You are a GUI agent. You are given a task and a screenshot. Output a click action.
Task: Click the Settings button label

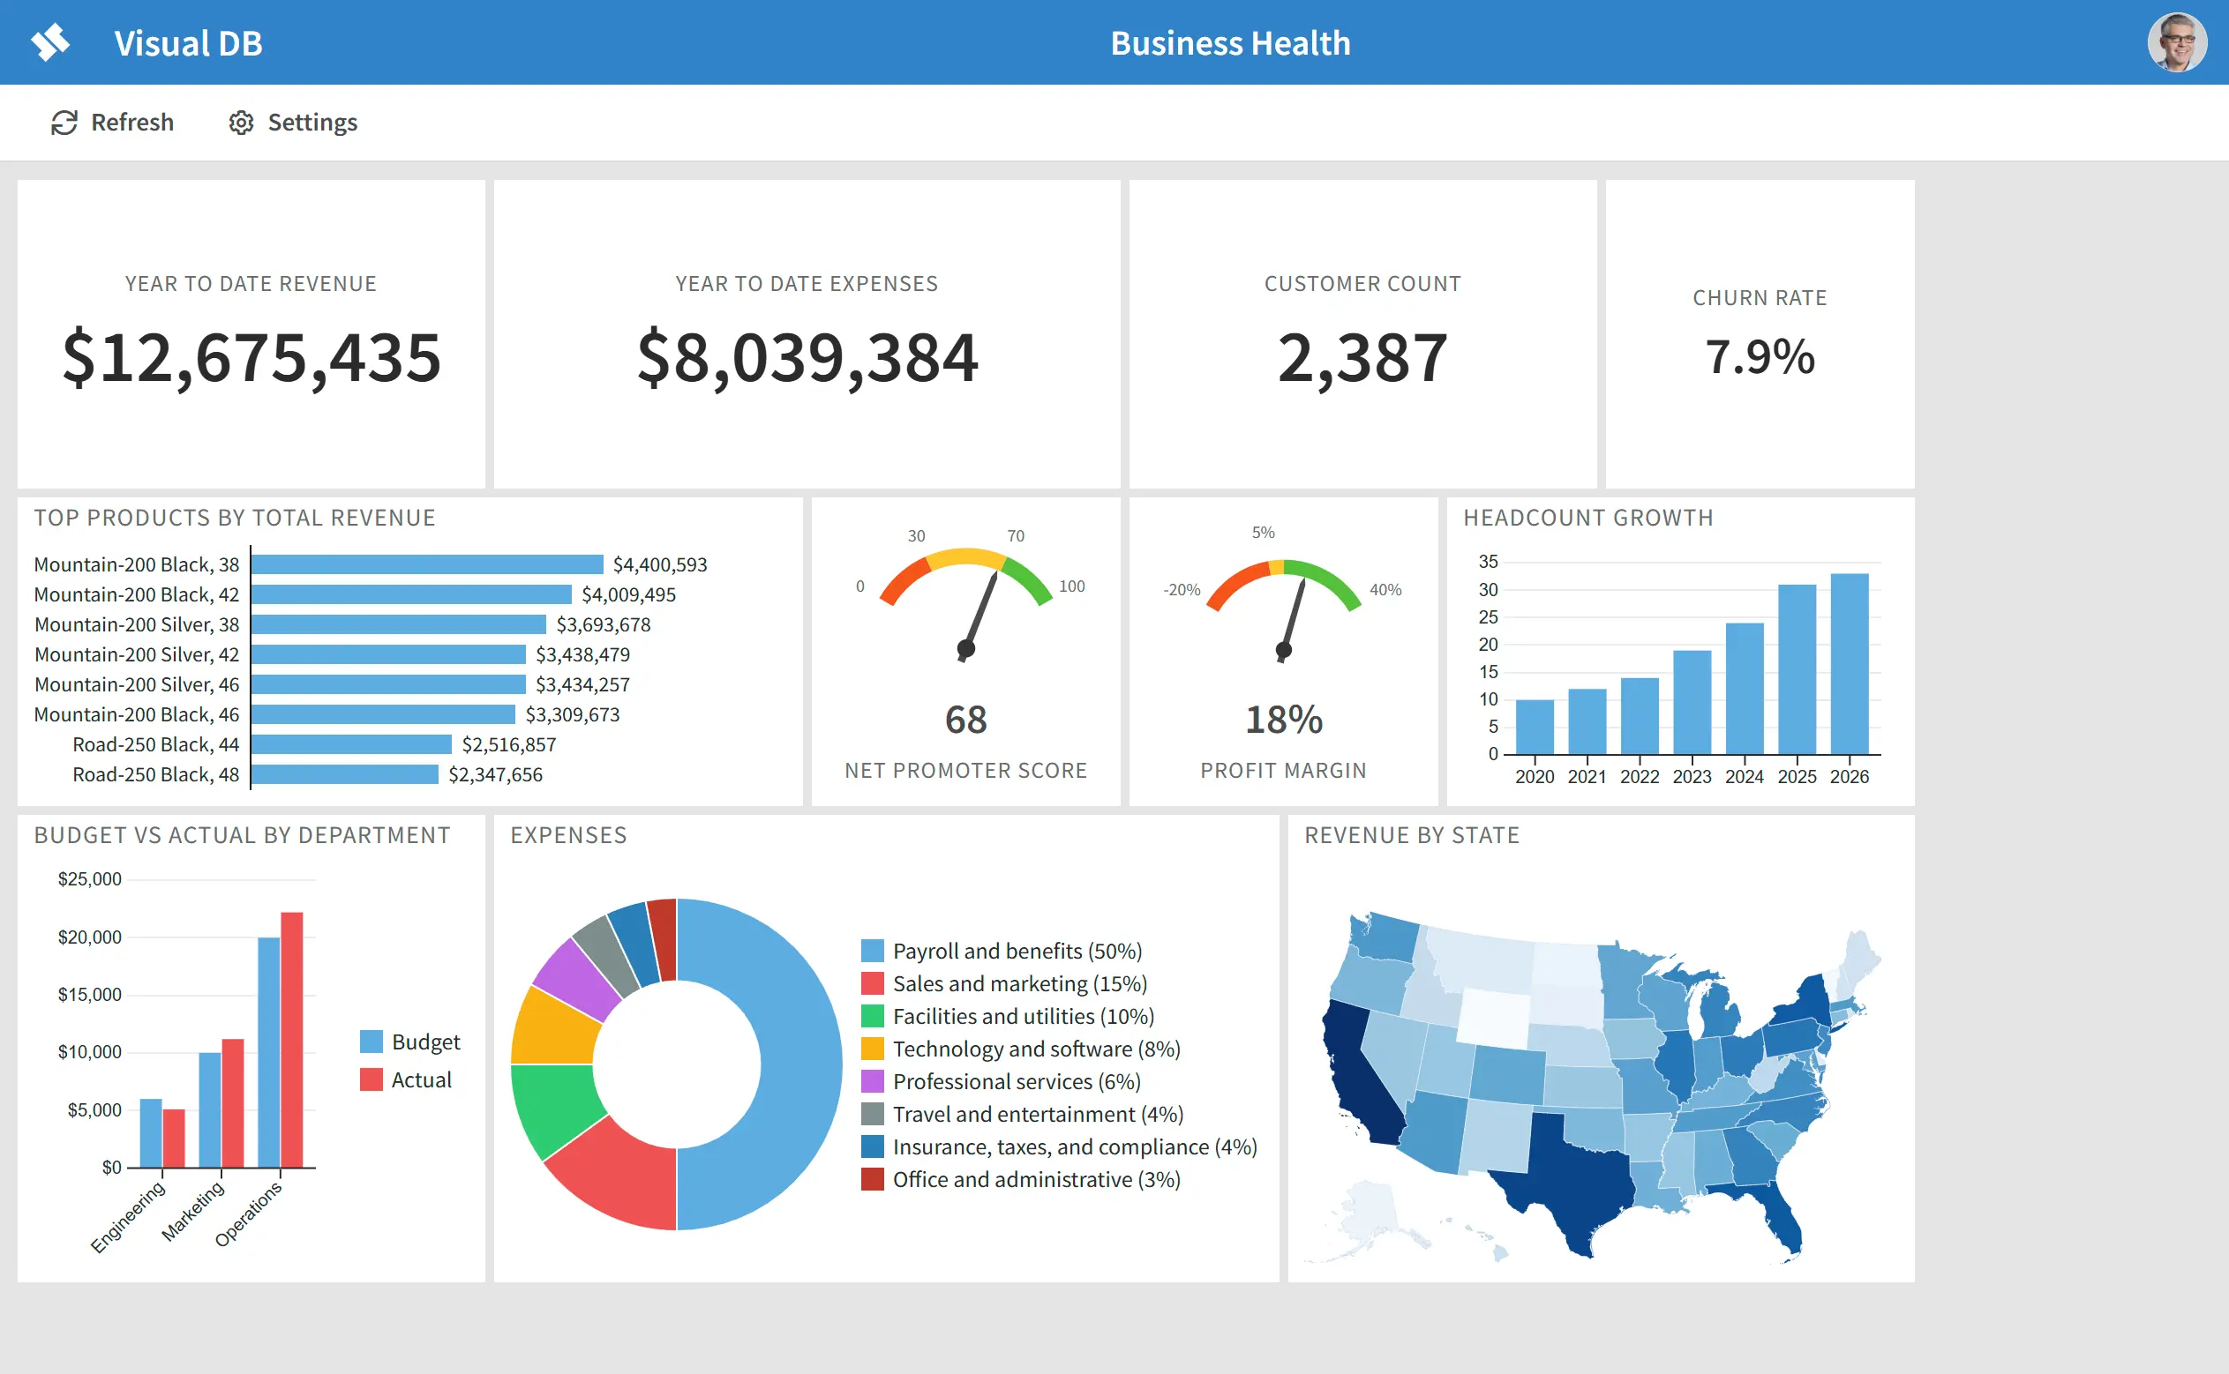pos(312,123)
